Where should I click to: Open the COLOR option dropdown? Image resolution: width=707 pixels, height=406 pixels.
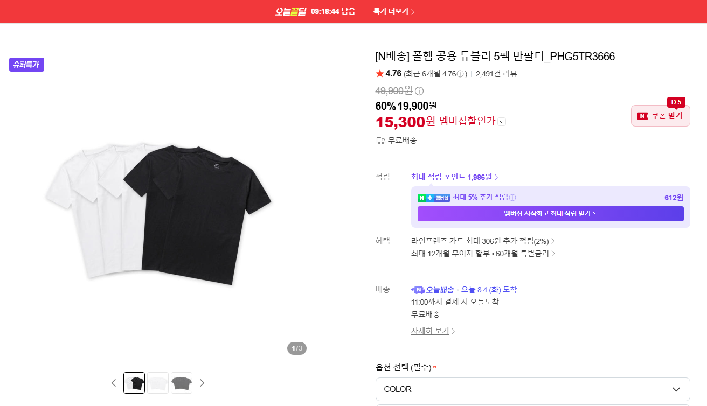[532, 389]
